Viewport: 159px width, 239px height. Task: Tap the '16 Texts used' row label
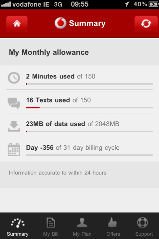point(48,100)
